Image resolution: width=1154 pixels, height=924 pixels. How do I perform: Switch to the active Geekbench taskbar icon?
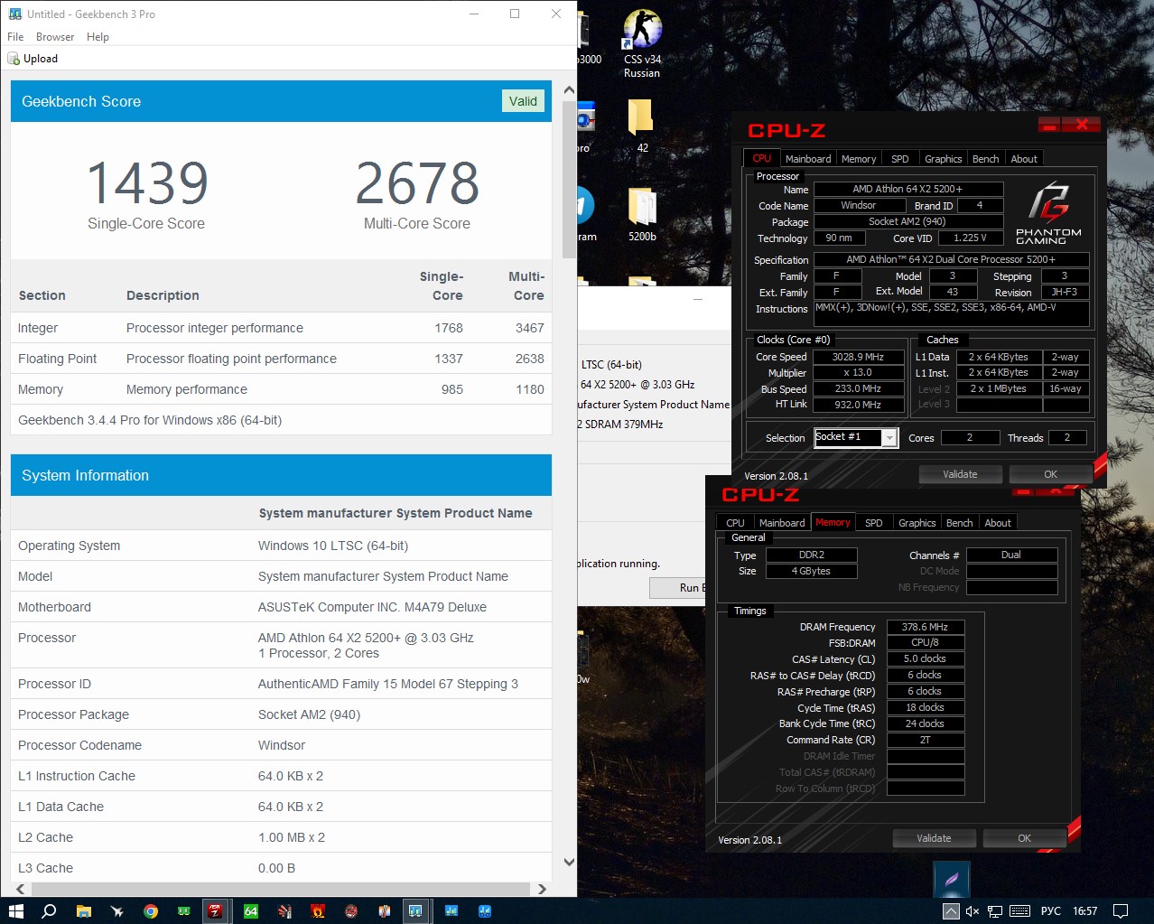coord(415,910)
